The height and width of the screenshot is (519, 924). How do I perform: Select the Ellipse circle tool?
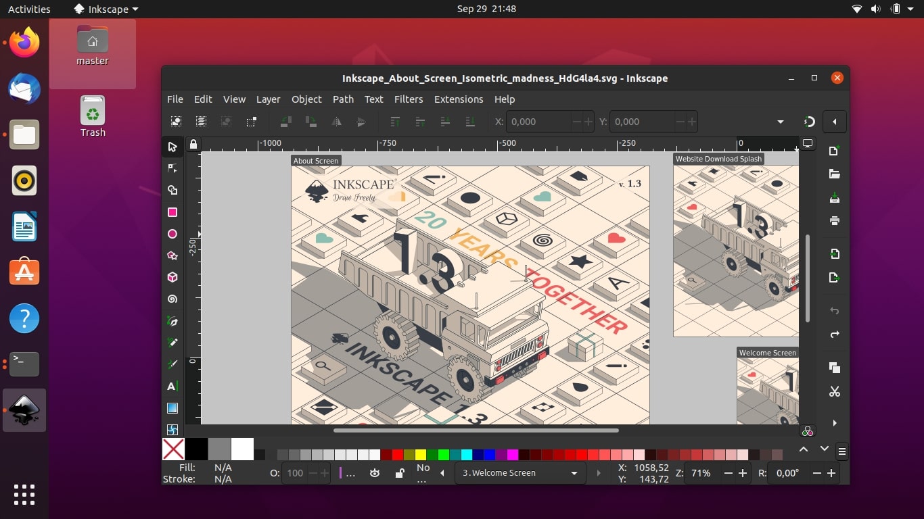tap(172, 234)
